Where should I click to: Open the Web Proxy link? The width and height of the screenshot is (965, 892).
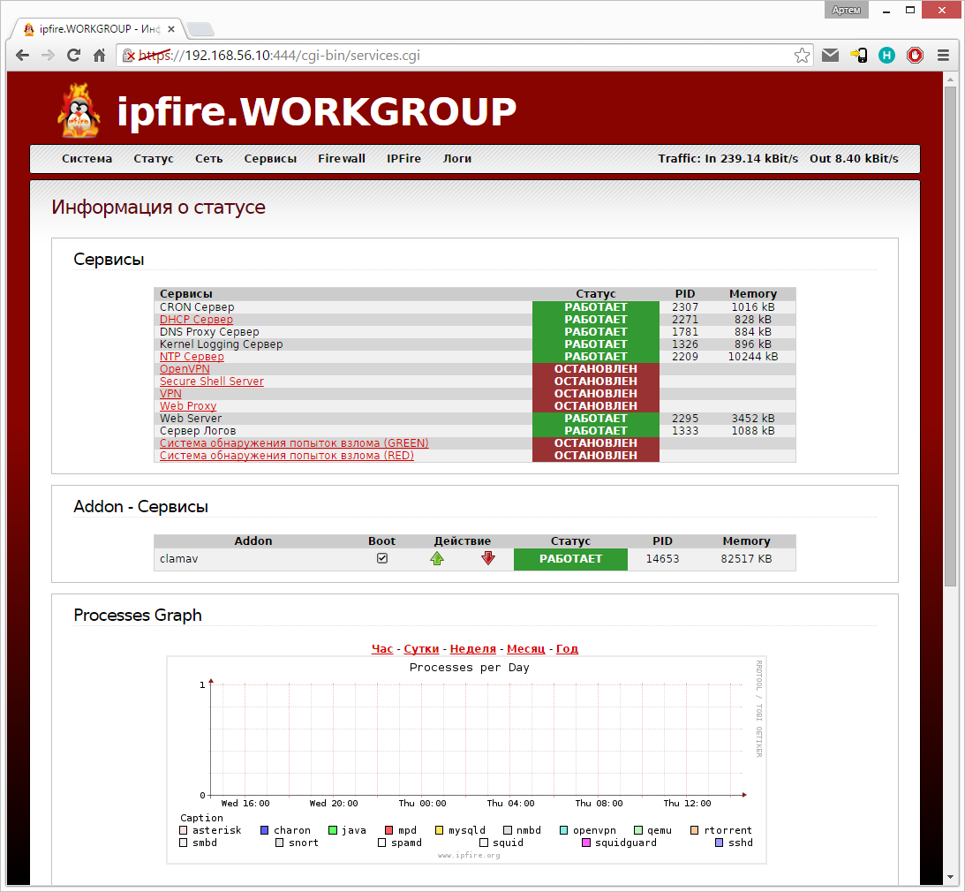tap(188, 405)
